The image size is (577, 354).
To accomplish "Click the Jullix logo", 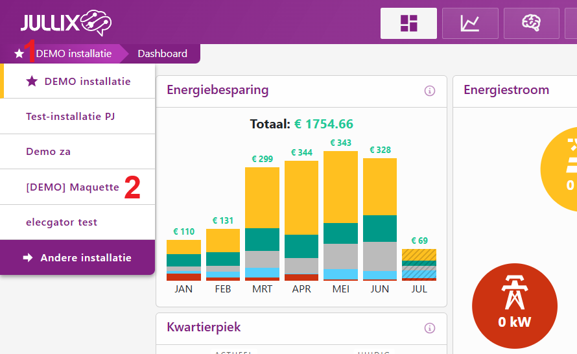I will point(65,23).
